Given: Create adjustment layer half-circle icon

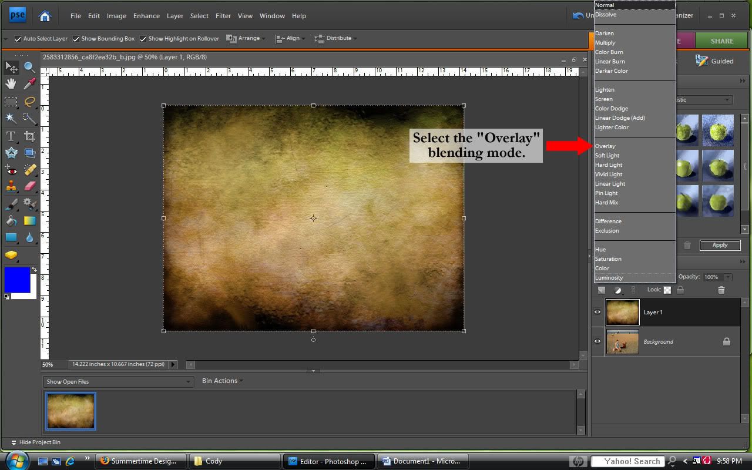Looking at the screenshot, I should coord(617,290).
